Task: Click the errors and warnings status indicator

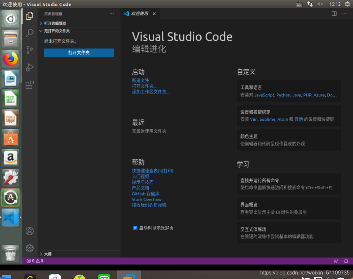Action: pyautogui.click(x=35, y=261)
